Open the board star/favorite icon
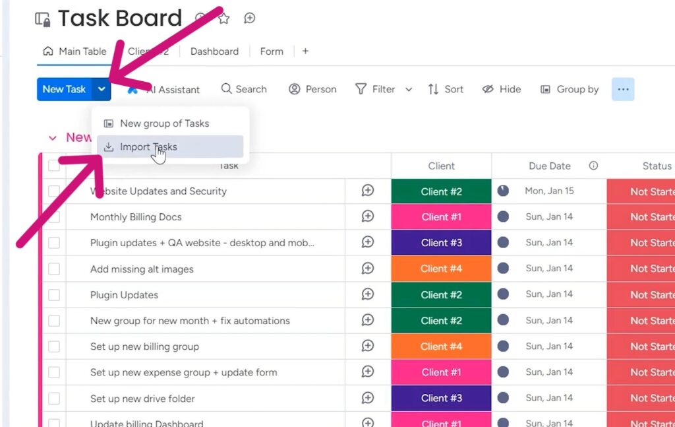This screenshot has width=675, height=427. tap(223, 18)
